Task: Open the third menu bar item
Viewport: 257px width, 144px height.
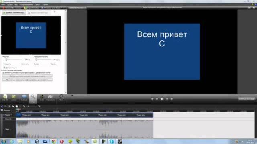Action: click(x=16, y=4)
